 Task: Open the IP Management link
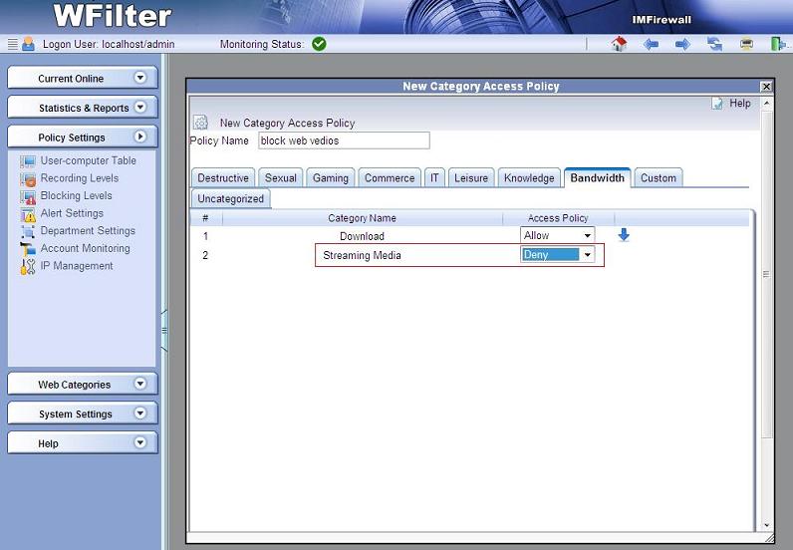point(77,266)
